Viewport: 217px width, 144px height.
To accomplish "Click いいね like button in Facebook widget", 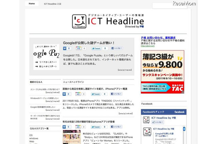I will pos(157,122).
